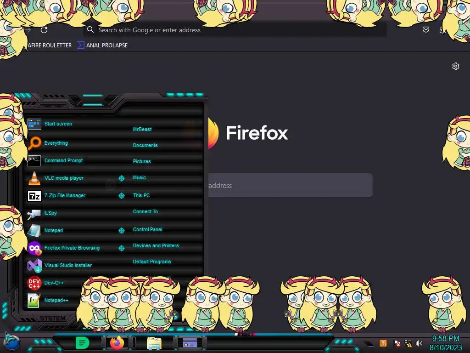Launch ILSpy from start menu
470x353 pixels.
click(42, 213)
